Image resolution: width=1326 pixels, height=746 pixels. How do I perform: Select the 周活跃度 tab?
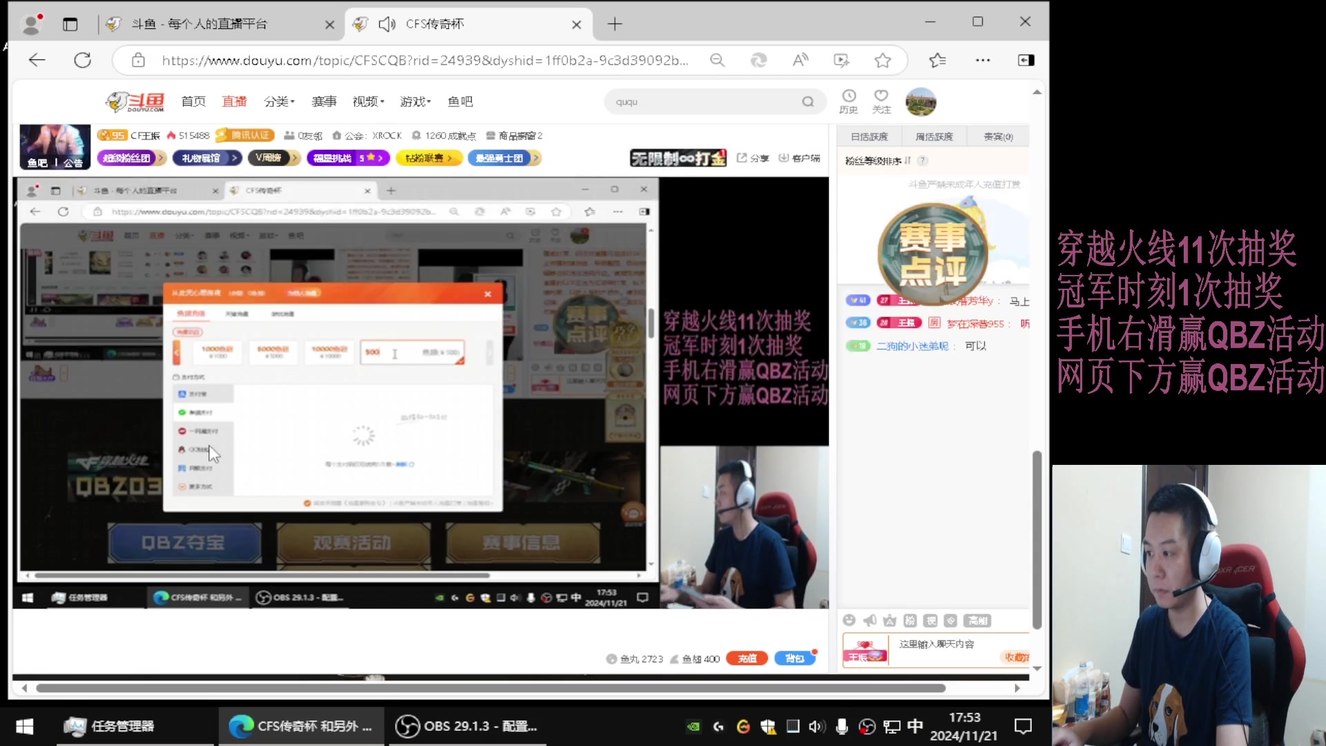click(x=934, y=137)
